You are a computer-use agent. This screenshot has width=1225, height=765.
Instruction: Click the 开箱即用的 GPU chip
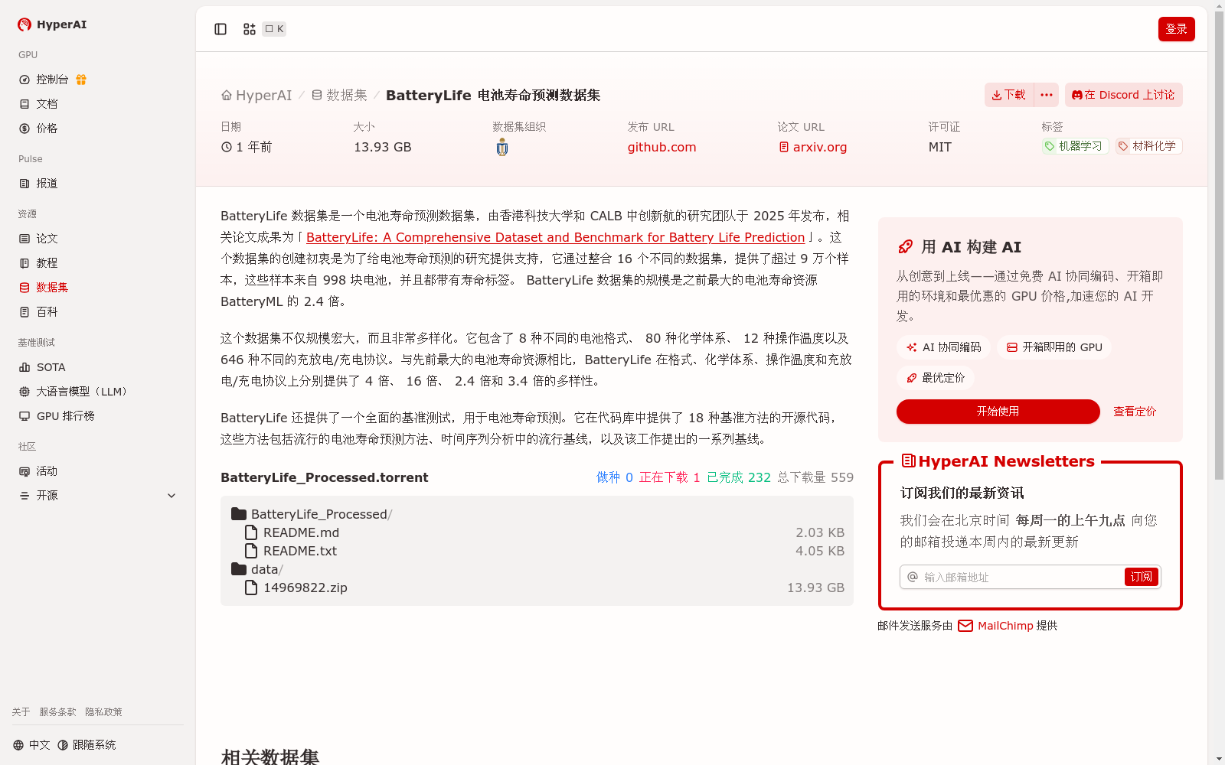click(x=1054, y=347)
